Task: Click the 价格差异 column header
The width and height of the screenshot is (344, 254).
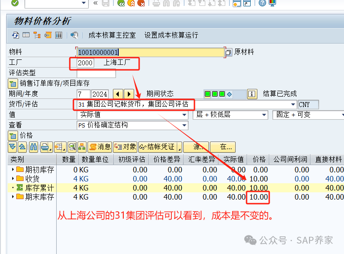Action: (166, 159)
